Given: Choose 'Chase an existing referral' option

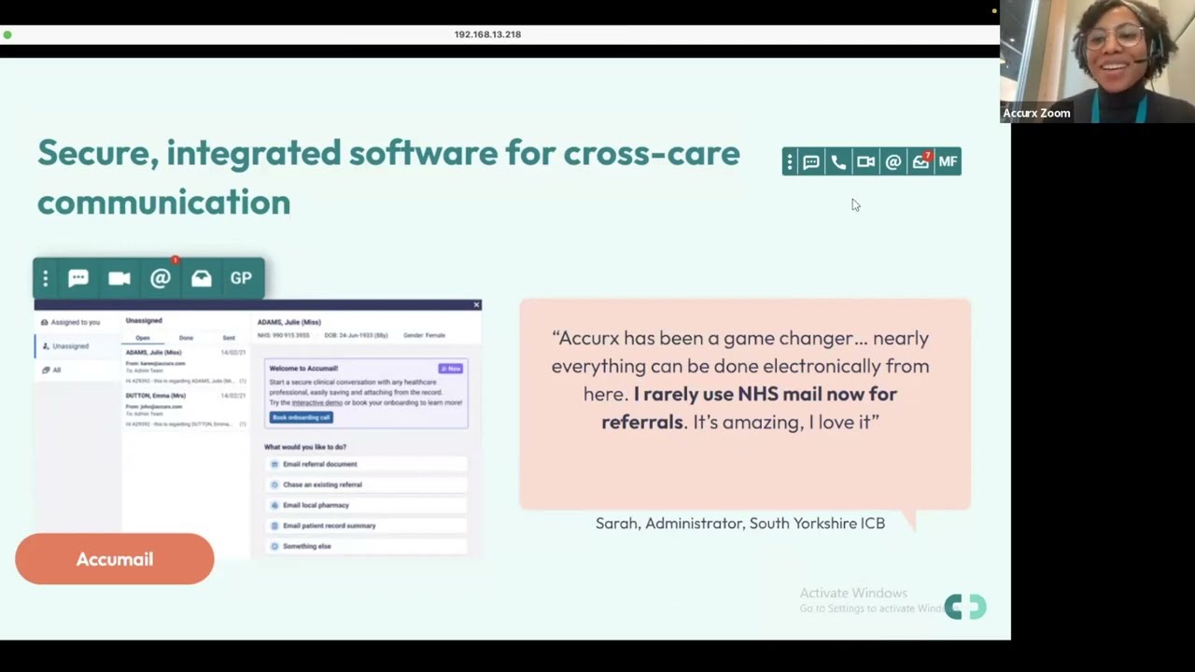Looking at the screenshot, I should [366, 484].
